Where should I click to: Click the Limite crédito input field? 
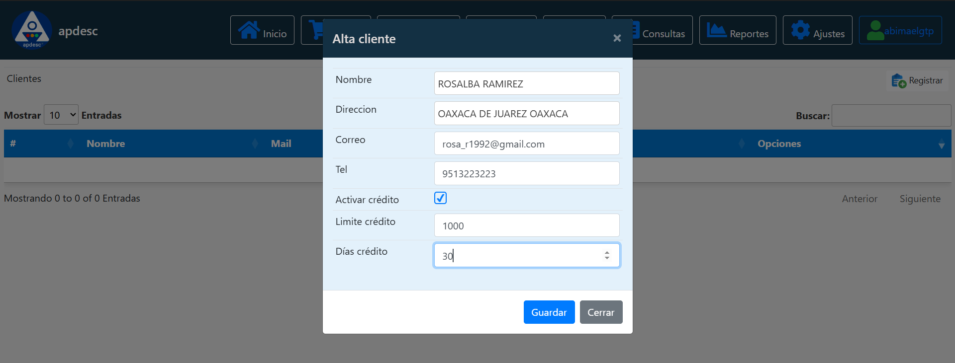click(x=527, y=225)
